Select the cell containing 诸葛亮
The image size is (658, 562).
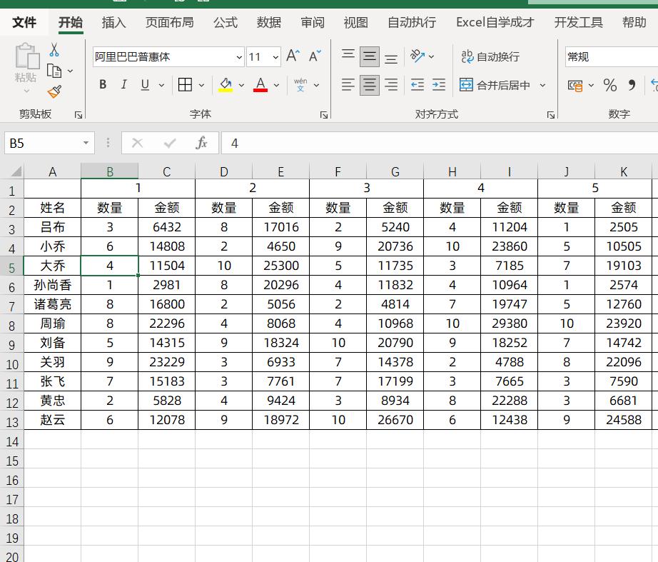pos(52,304)
